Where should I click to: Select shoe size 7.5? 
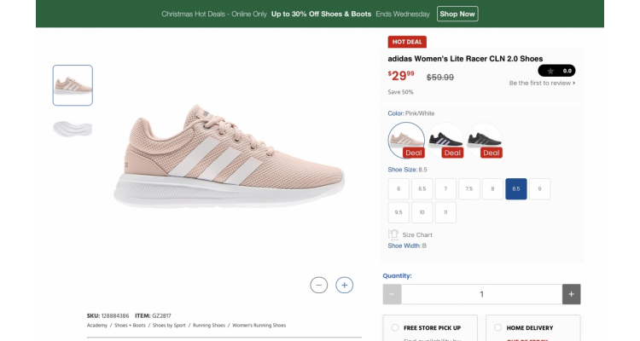pos(469,189)
